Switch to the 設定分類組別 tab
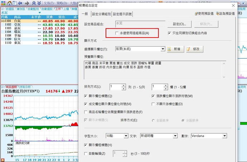This screenshot has width=247, height=162. point(101,14)
